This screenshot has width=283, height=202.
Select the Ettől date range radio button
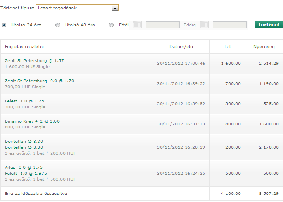click(x=111, y=25)
